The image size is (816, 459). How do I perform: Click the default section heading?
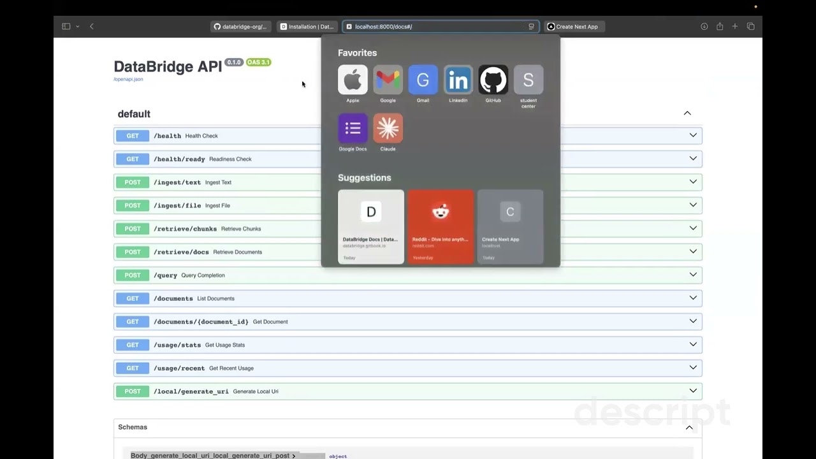tap(134, 114)
